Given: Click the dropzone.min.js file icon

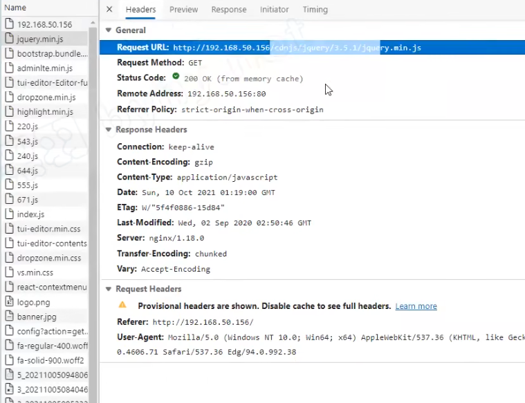Looking at the screenshot, I should coord(10,97).
